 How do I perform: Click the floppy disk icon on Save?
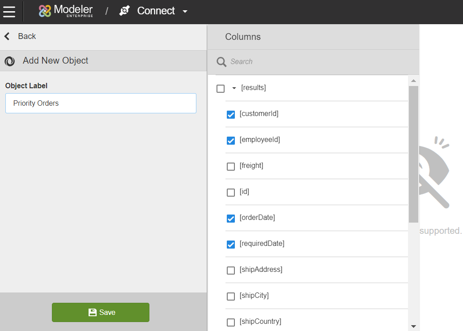[x=93, y=313]
